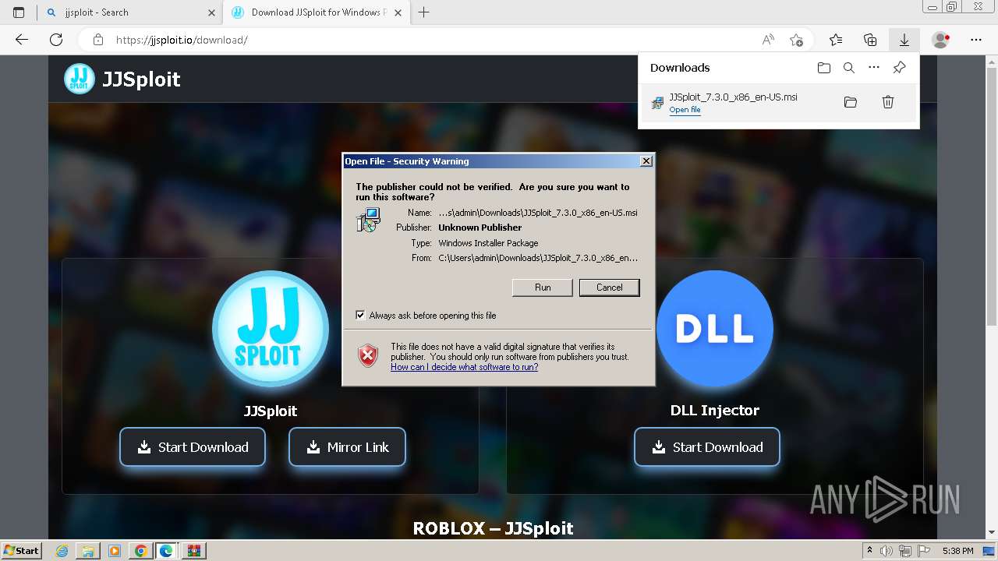This screenshot has width=998, height=561.
Task: Click Run in the Security Warning dialog
Action: pyautogui.click(x=543, y=288)
